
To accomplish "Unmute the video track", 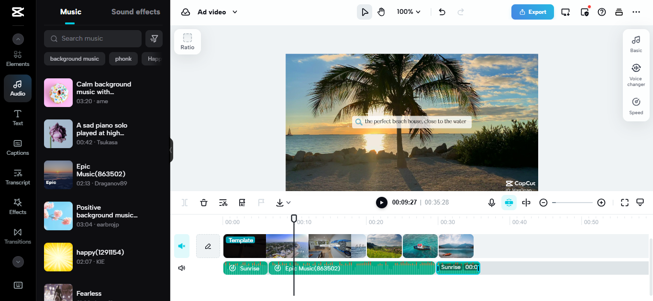I will pos(182,246).
